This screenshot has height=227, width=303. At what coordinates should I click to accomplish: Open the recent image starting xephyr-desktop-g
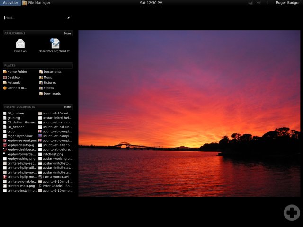[x=20, y=145]
